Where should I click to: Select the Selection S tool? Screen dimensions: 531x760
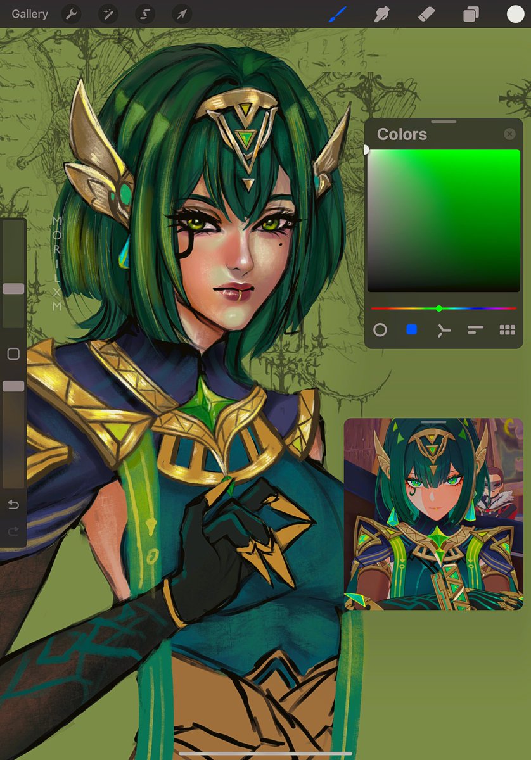pyautogui.click(x=144, y=14)
